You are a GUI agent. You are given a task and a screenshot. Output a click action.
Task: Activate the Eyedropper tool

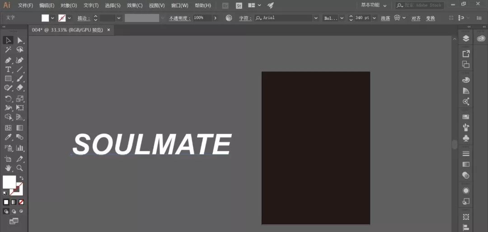8,137
